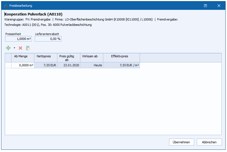Screen dimensions: 227x152
Task: Click the red X delete row icon
Action: point(20,48)
